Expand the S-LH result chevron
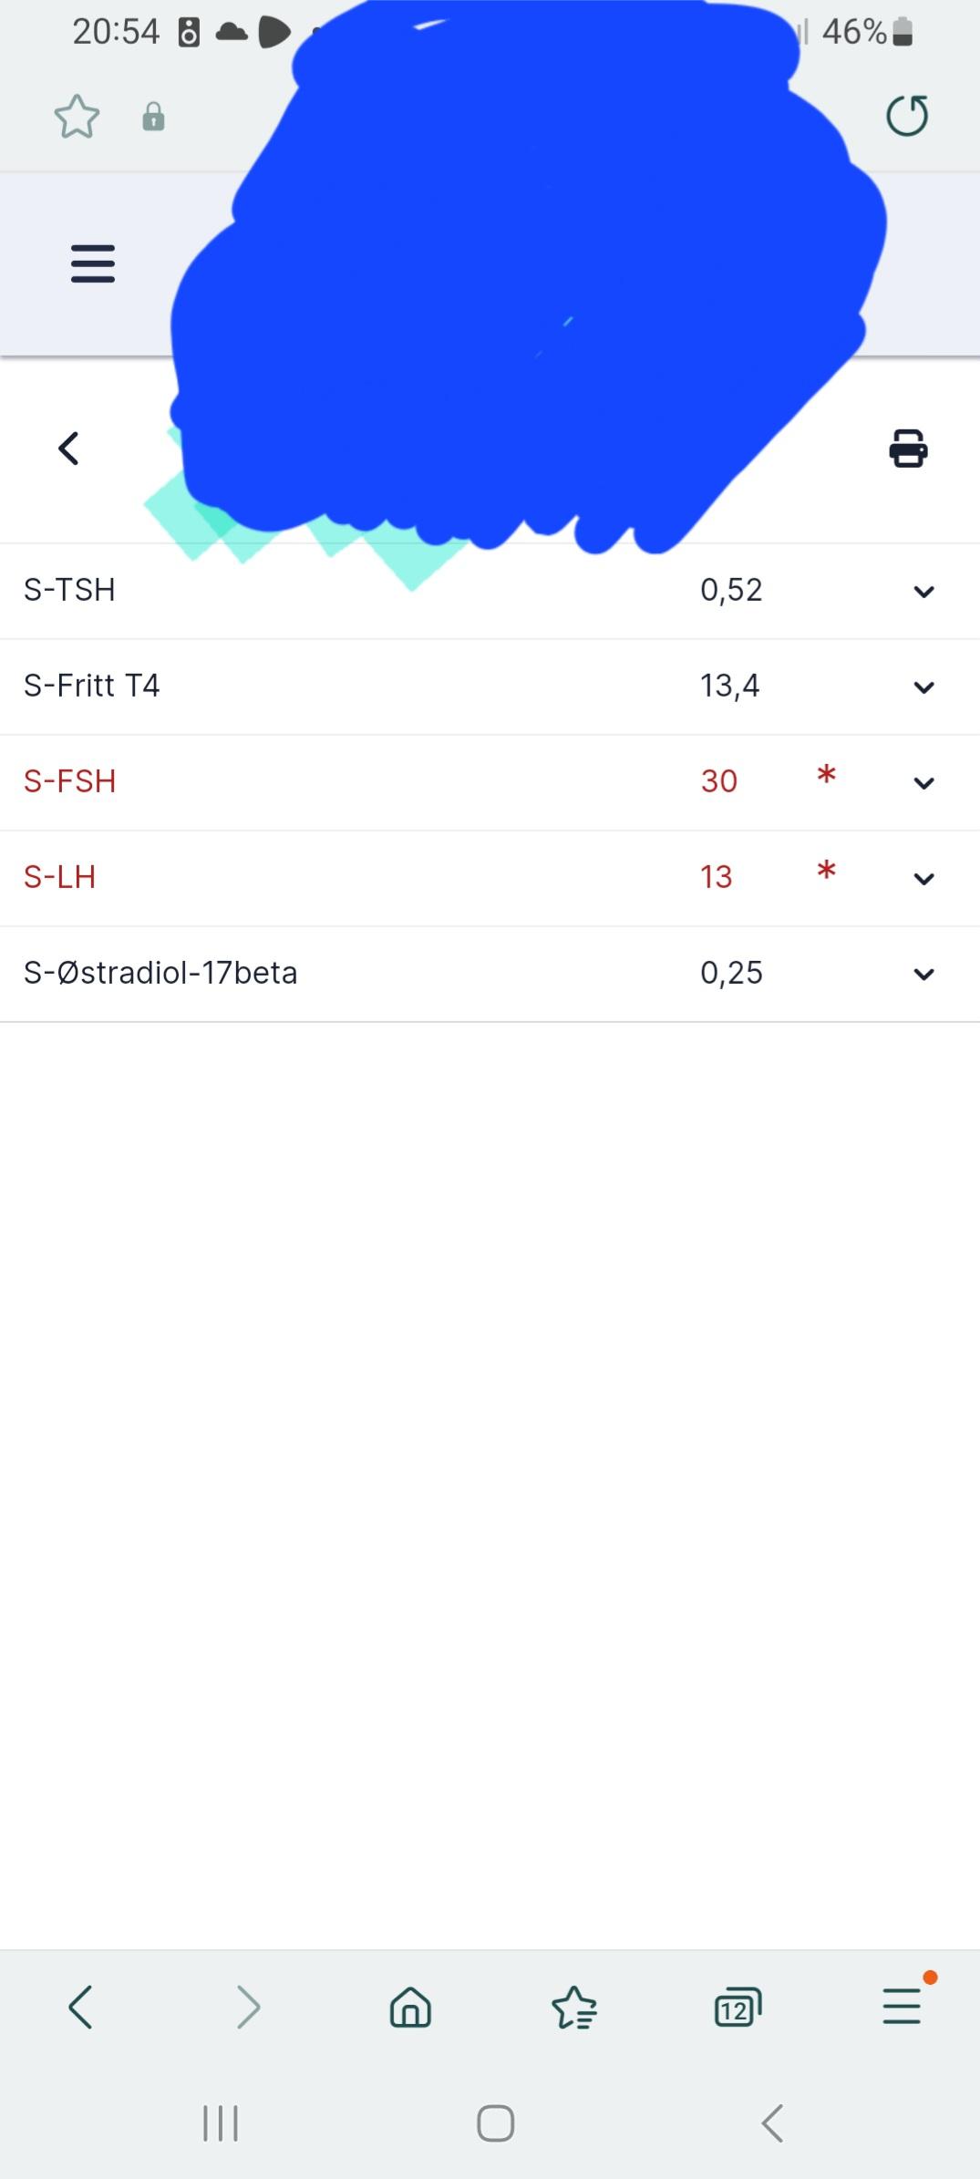 (x=923, y=879)
